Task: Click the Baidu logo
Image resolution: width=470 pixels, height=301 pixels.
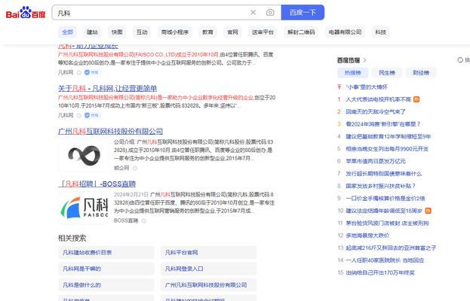Action: pos(26,13)
